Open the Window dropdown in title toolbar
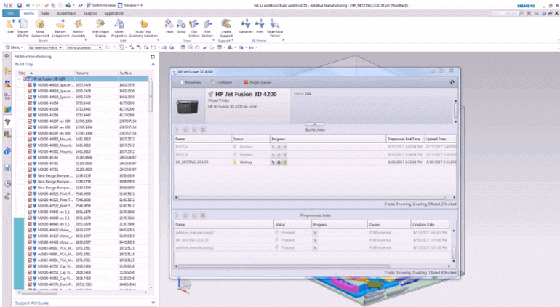Viewport: 560px width, 307px height. click(x=130, y=5)
